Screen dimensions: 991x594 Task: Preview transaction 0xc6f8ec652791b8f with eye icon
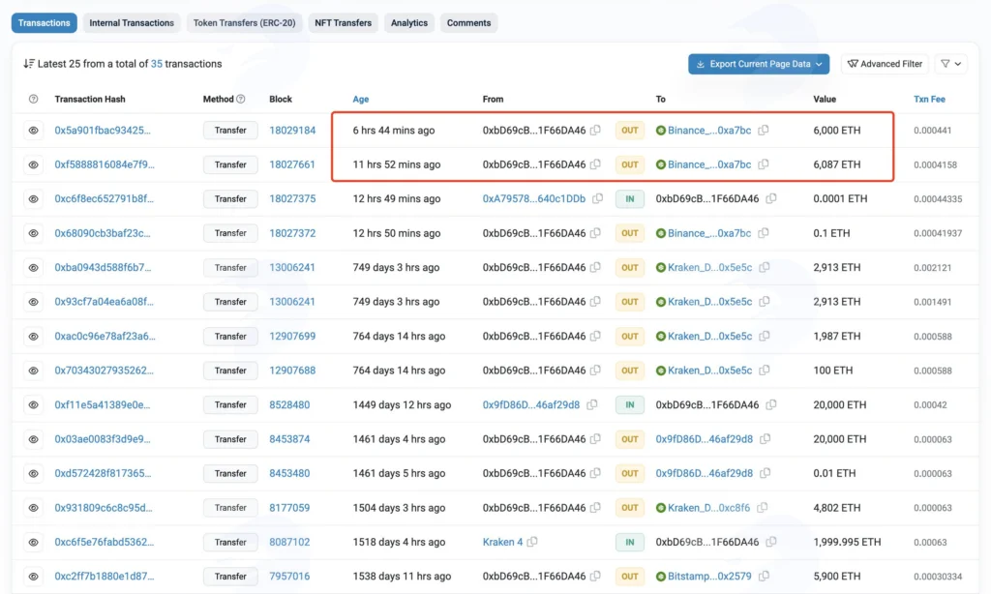click(34, 199)
